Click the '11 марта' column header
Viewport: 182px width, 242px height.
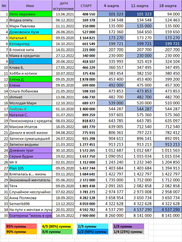coord(140,6)
